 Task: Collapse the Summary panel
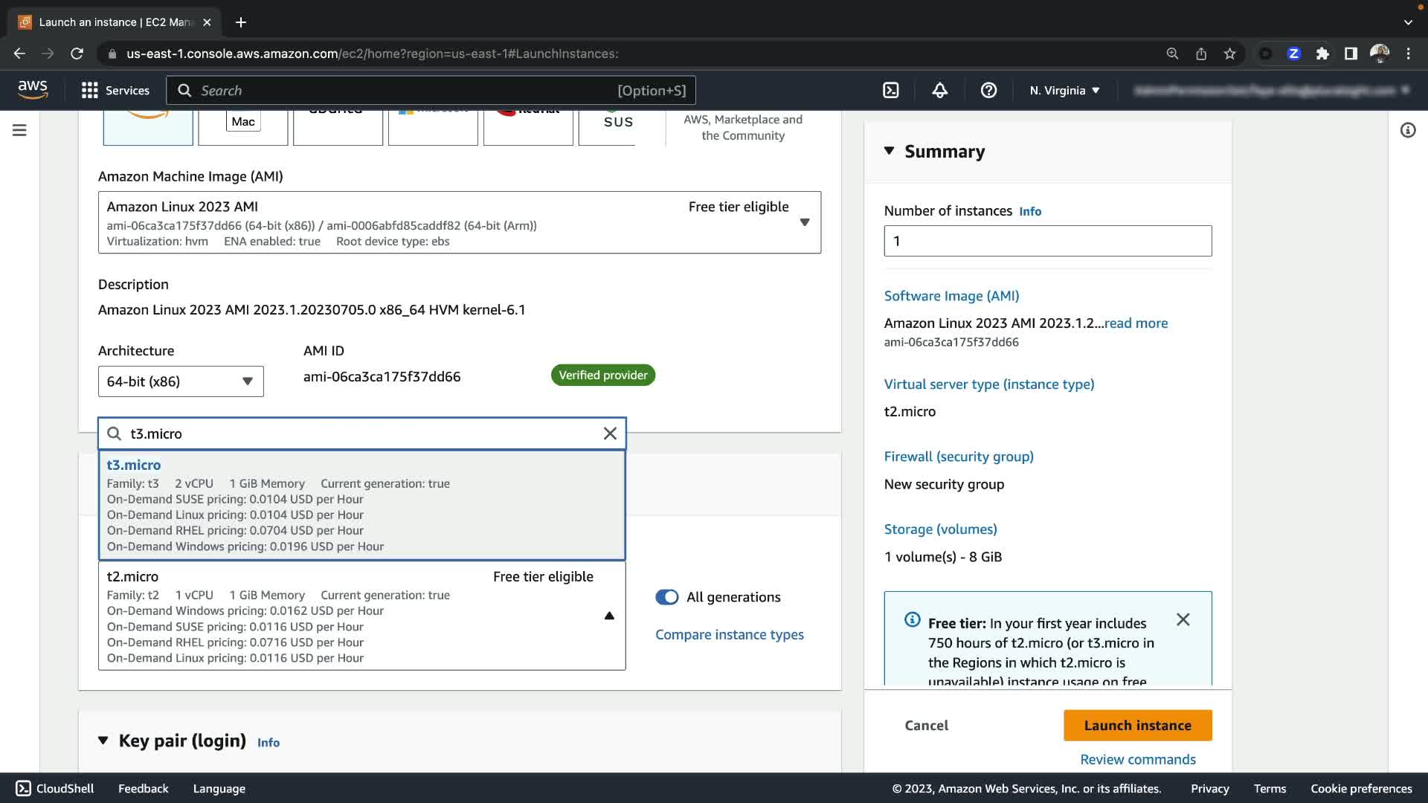coord(889,151)
